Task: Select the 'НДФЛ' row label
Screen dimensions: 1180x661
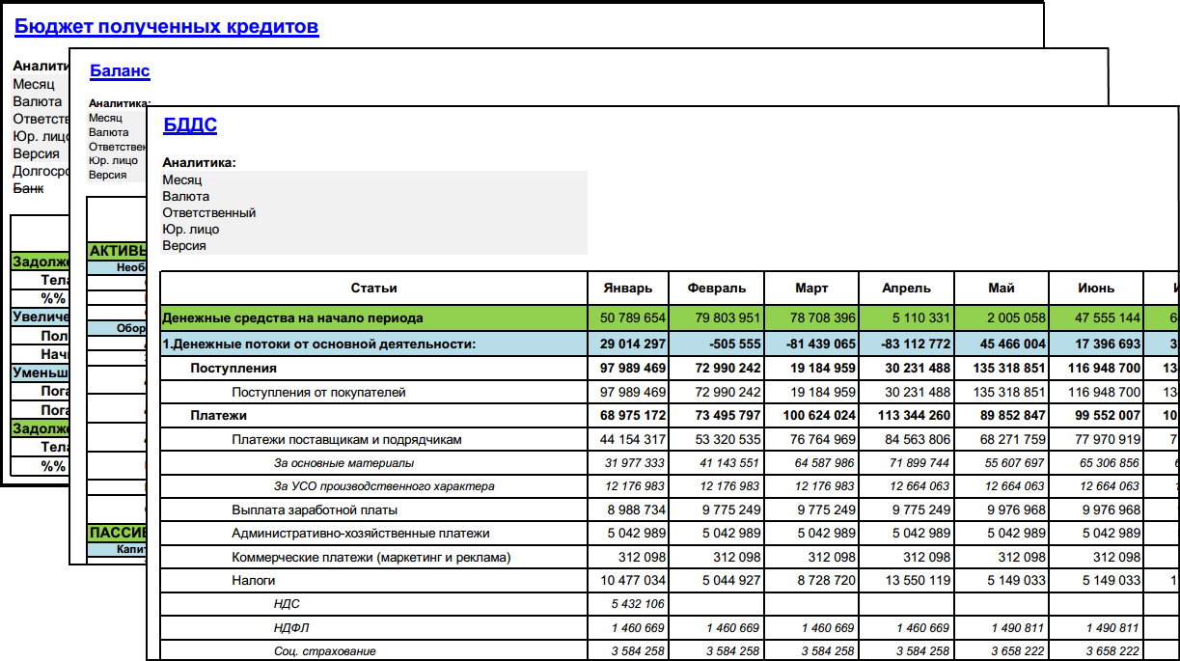Action: 290,627
